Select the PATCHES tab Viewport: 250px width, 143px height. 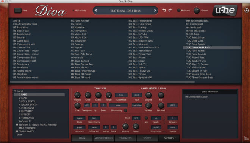tap(169, 138)
